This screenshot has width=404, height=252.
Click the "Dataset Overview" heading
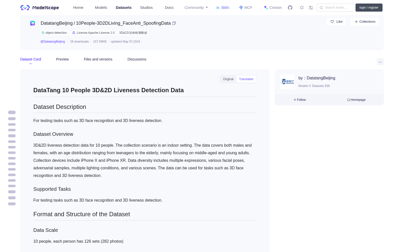pos(53,134)
